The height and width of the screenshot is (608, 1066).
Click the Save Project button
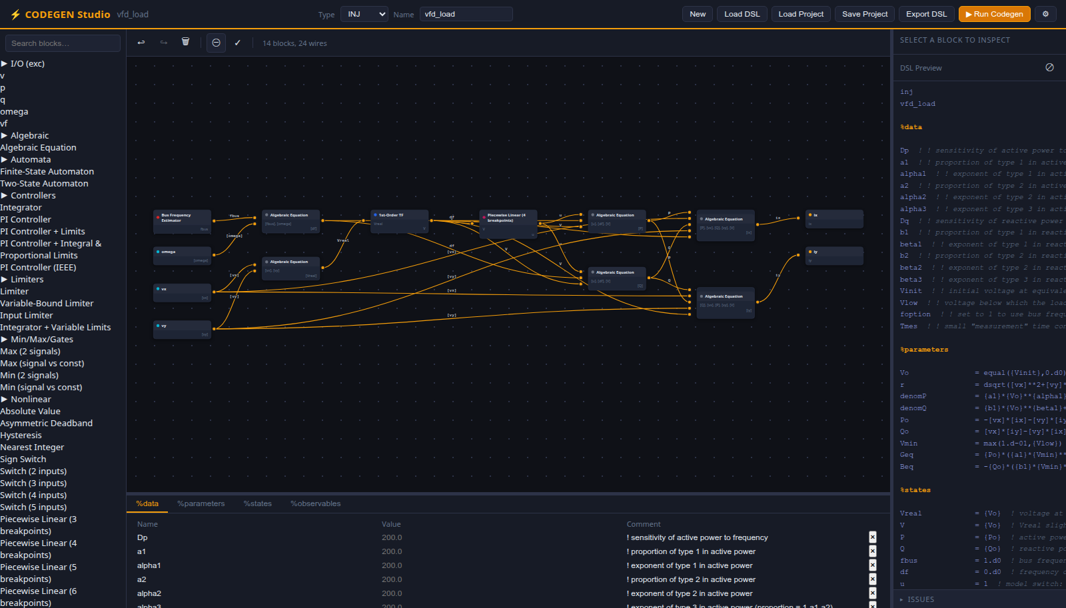(865, 14)
